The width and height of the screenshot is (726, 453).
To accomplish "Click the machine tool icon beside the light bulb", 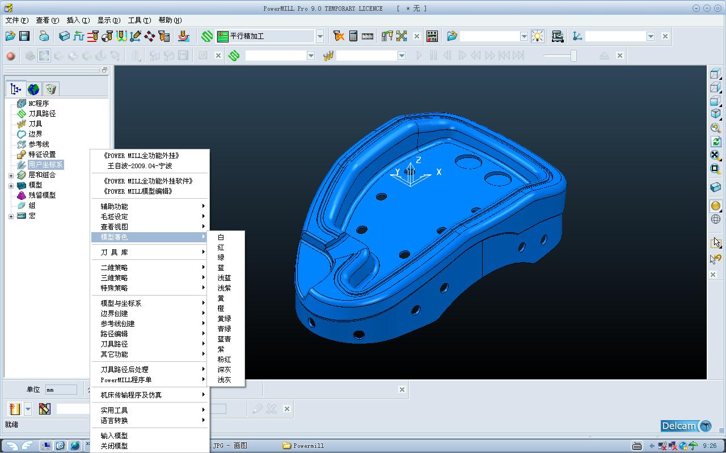I will 558,36.
